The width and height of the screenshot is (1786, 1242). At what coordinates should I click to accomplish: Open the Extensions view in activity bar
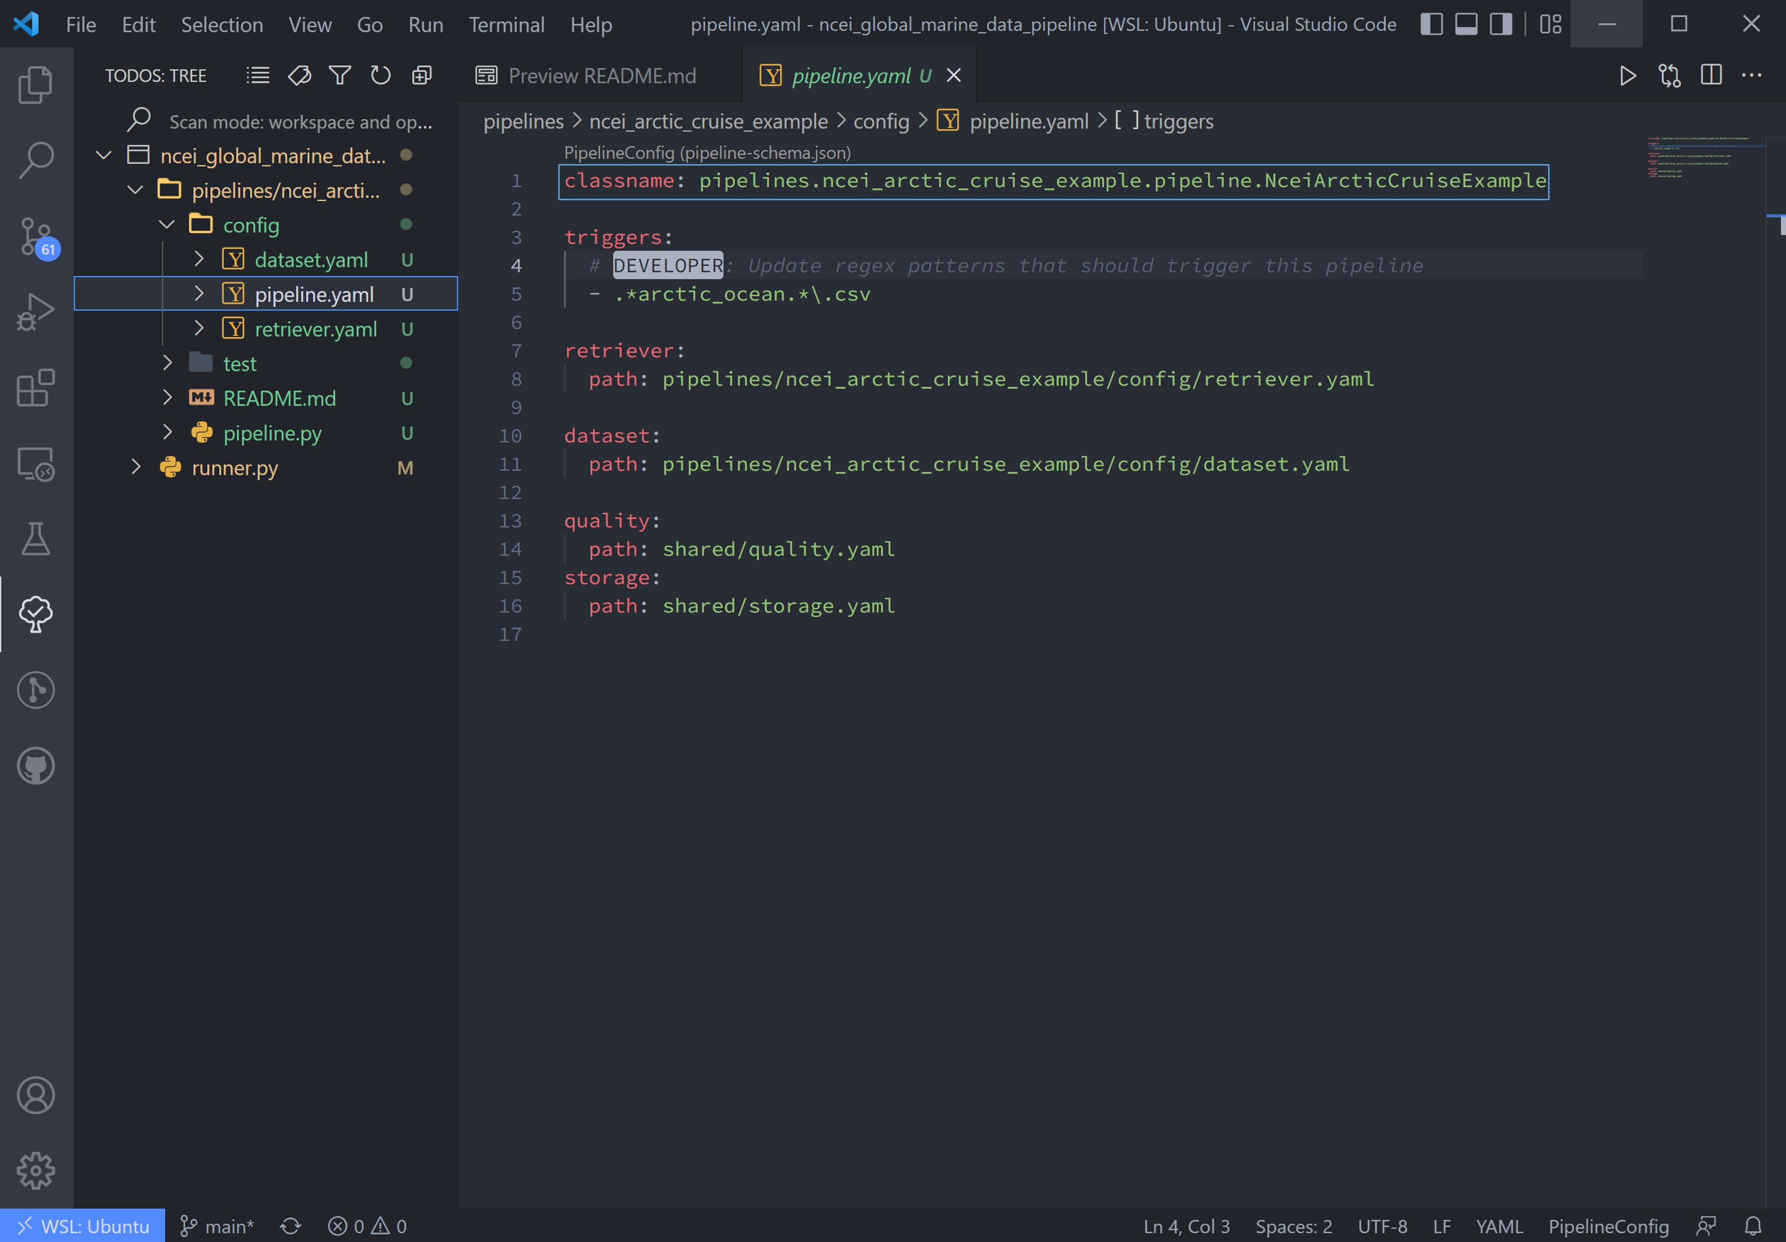(x=36, y=388)
